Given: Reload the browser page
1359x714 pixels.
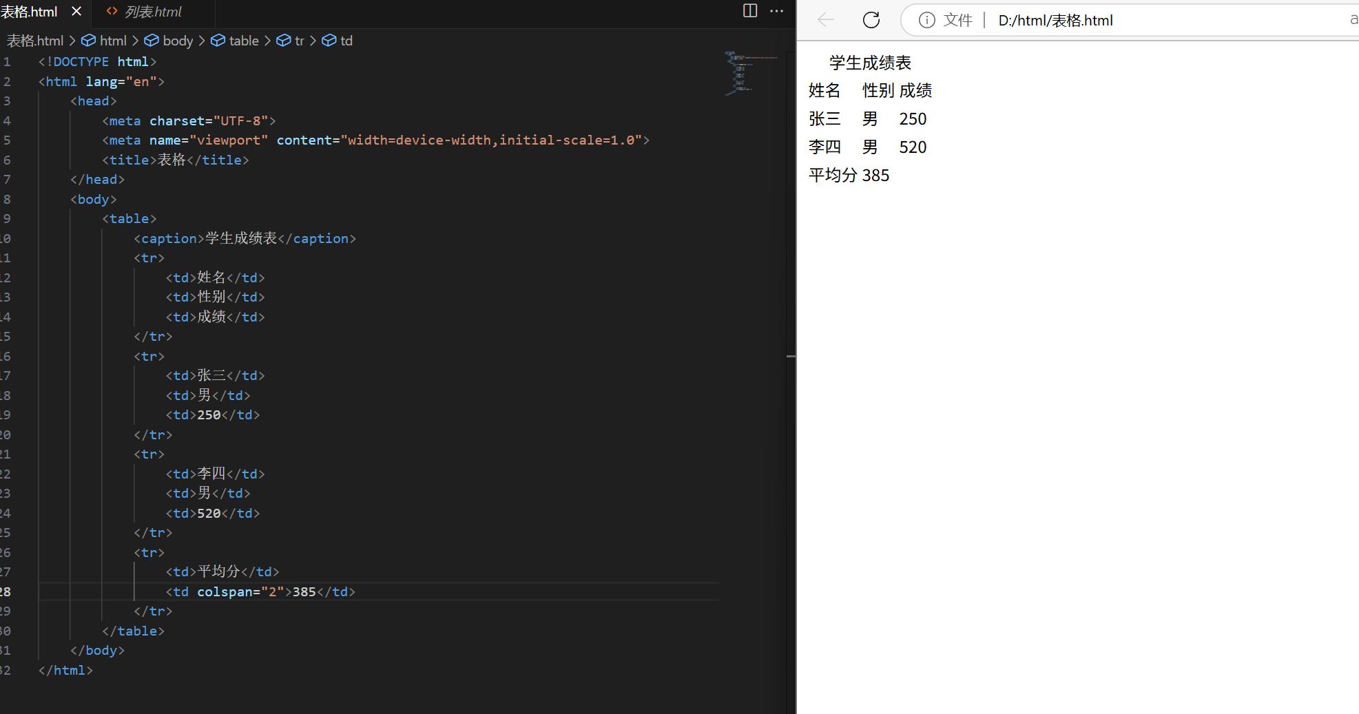Looking at the screenshot, I should point(871,20).
